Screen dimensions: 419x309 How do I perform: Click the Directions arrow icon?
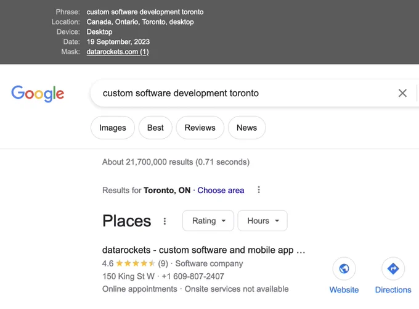393,268
